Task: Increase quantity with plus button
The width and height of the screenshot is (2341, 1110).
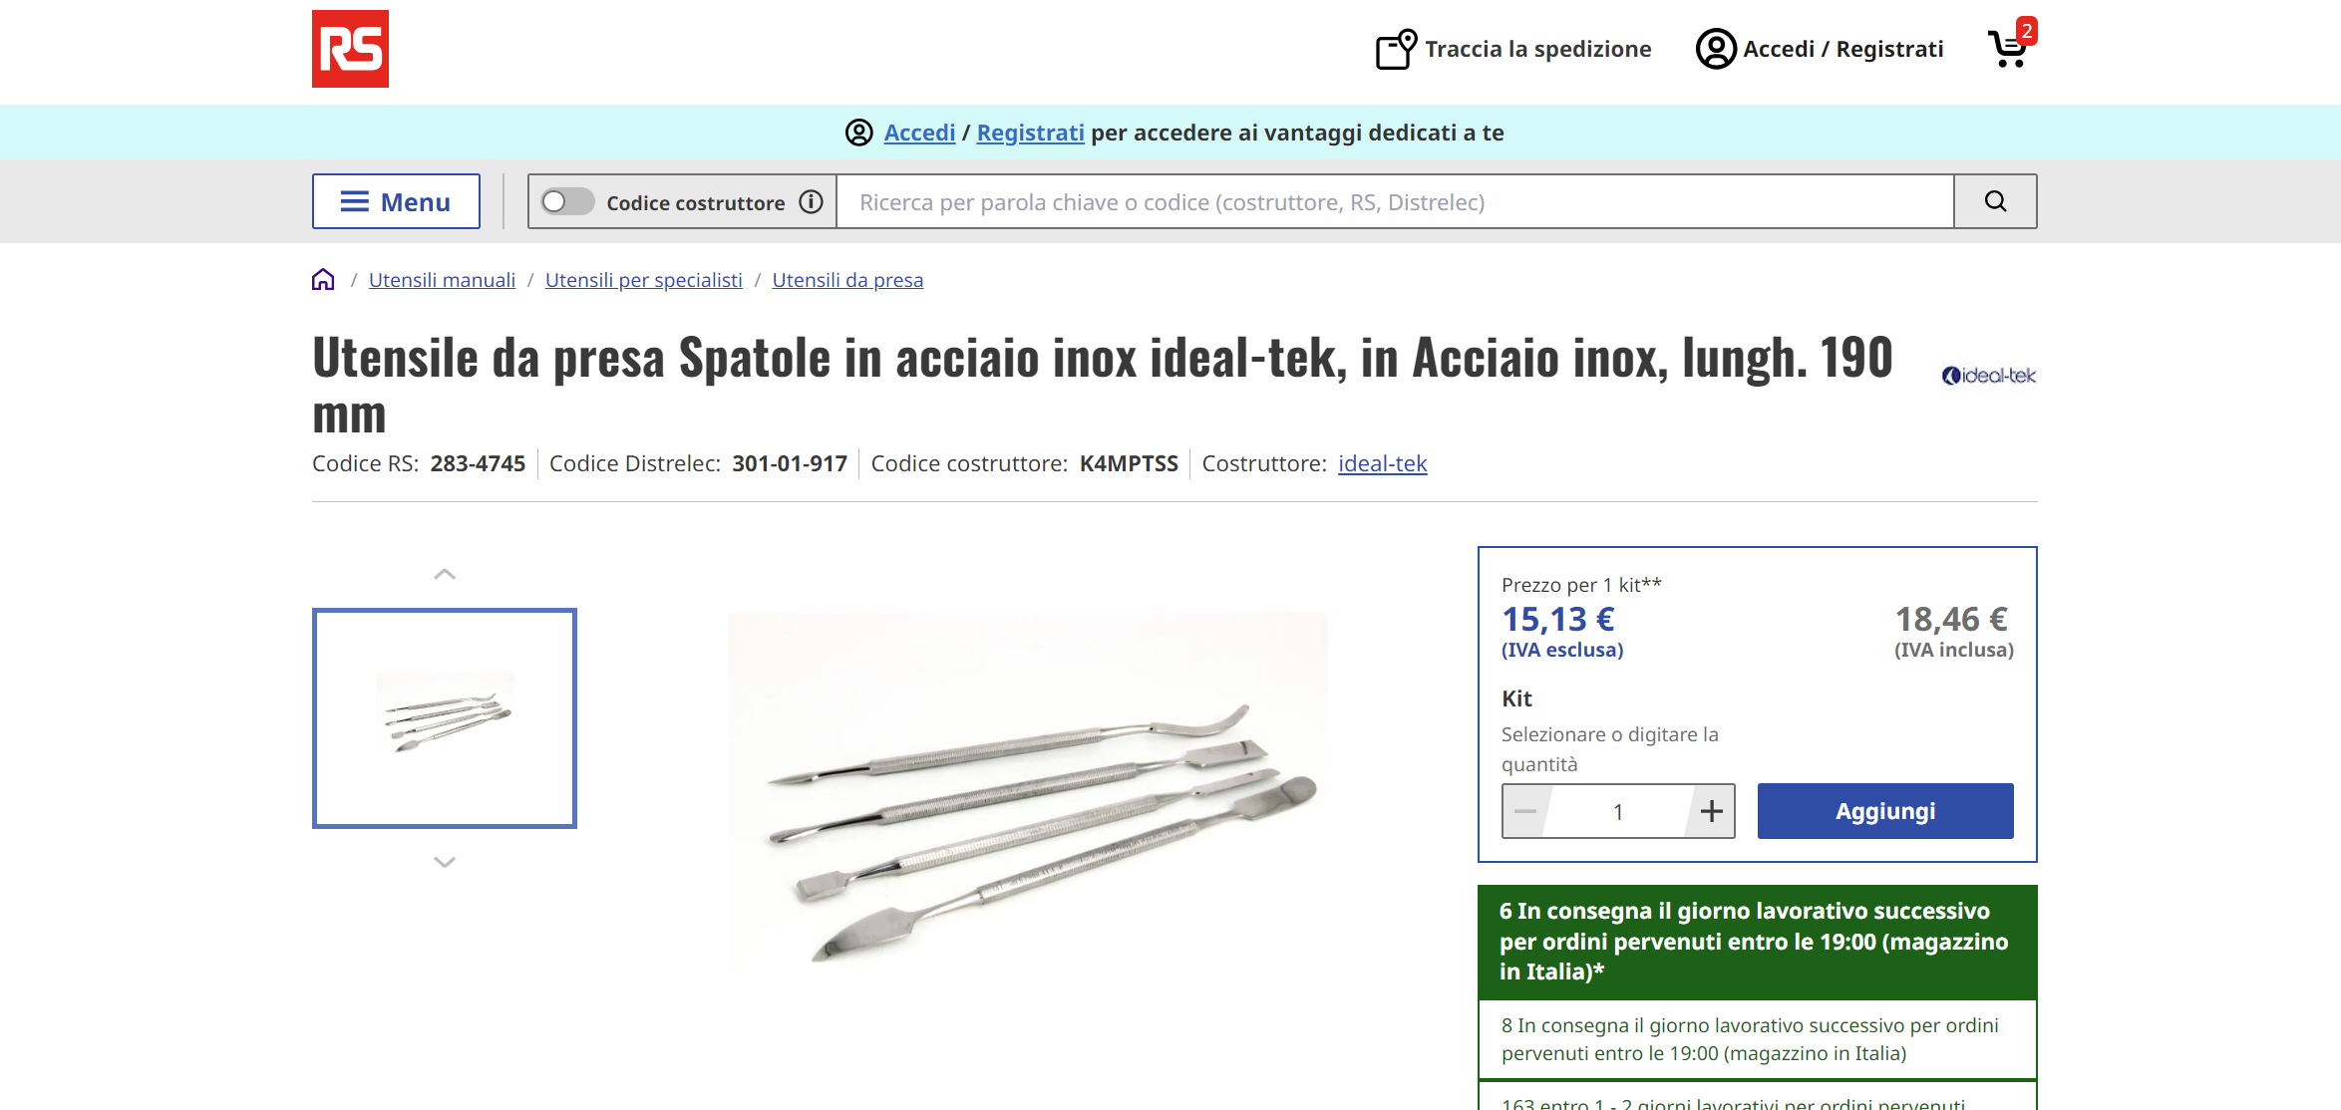Action: (x=1712, y=811)
